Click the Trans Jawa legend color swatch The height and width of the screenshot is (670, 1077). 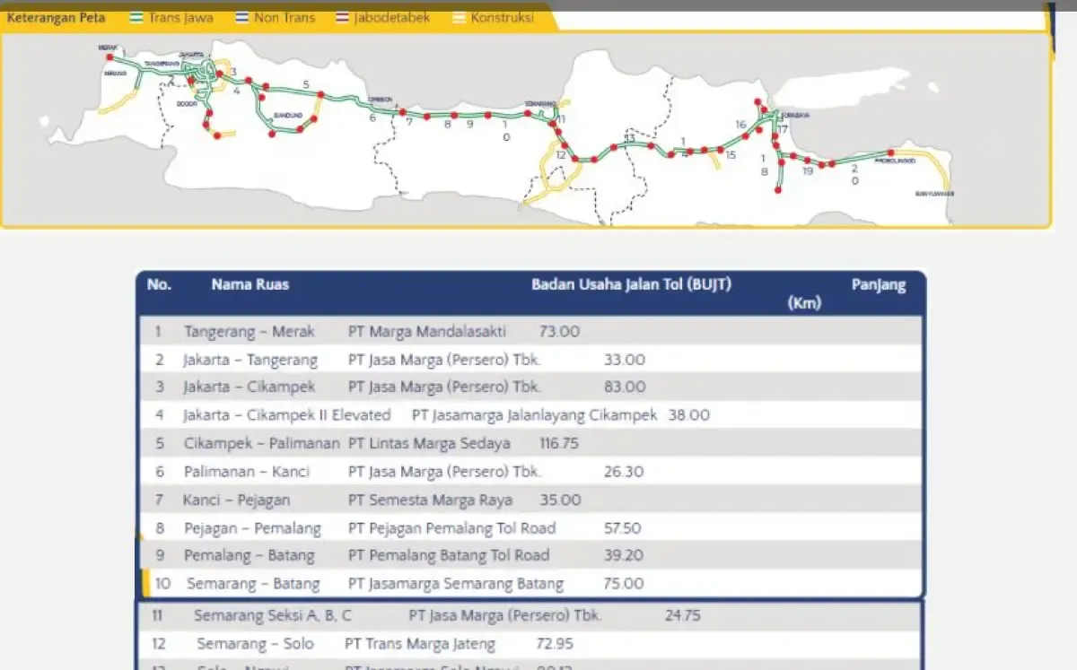coord(136,17)
